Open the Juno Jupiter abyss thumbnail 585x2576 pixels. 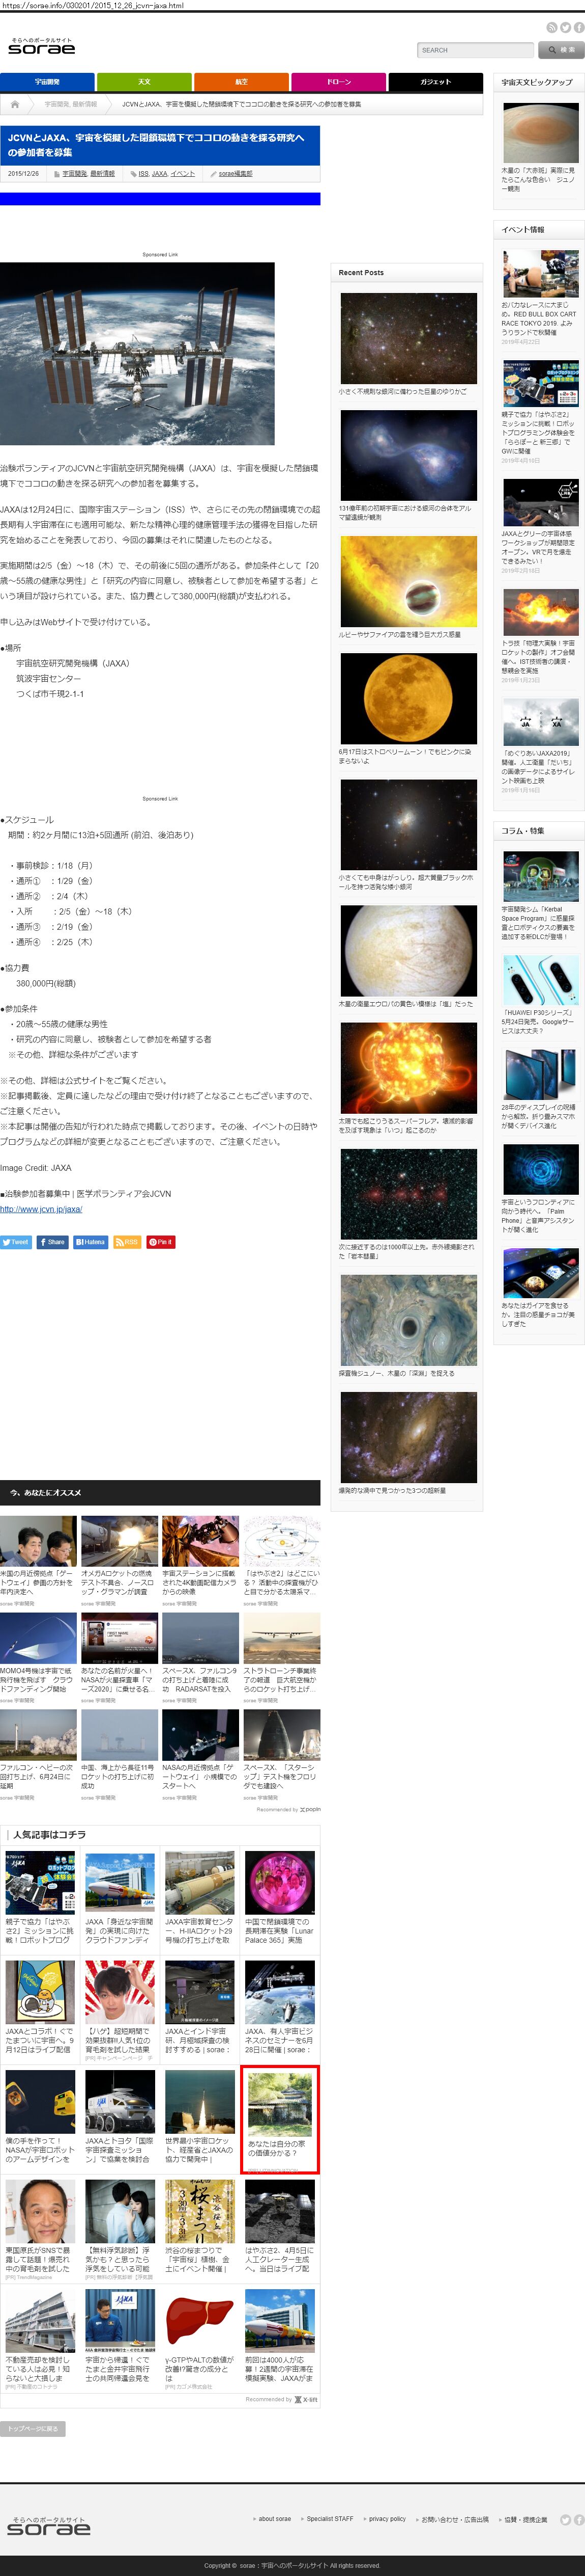408,1319
